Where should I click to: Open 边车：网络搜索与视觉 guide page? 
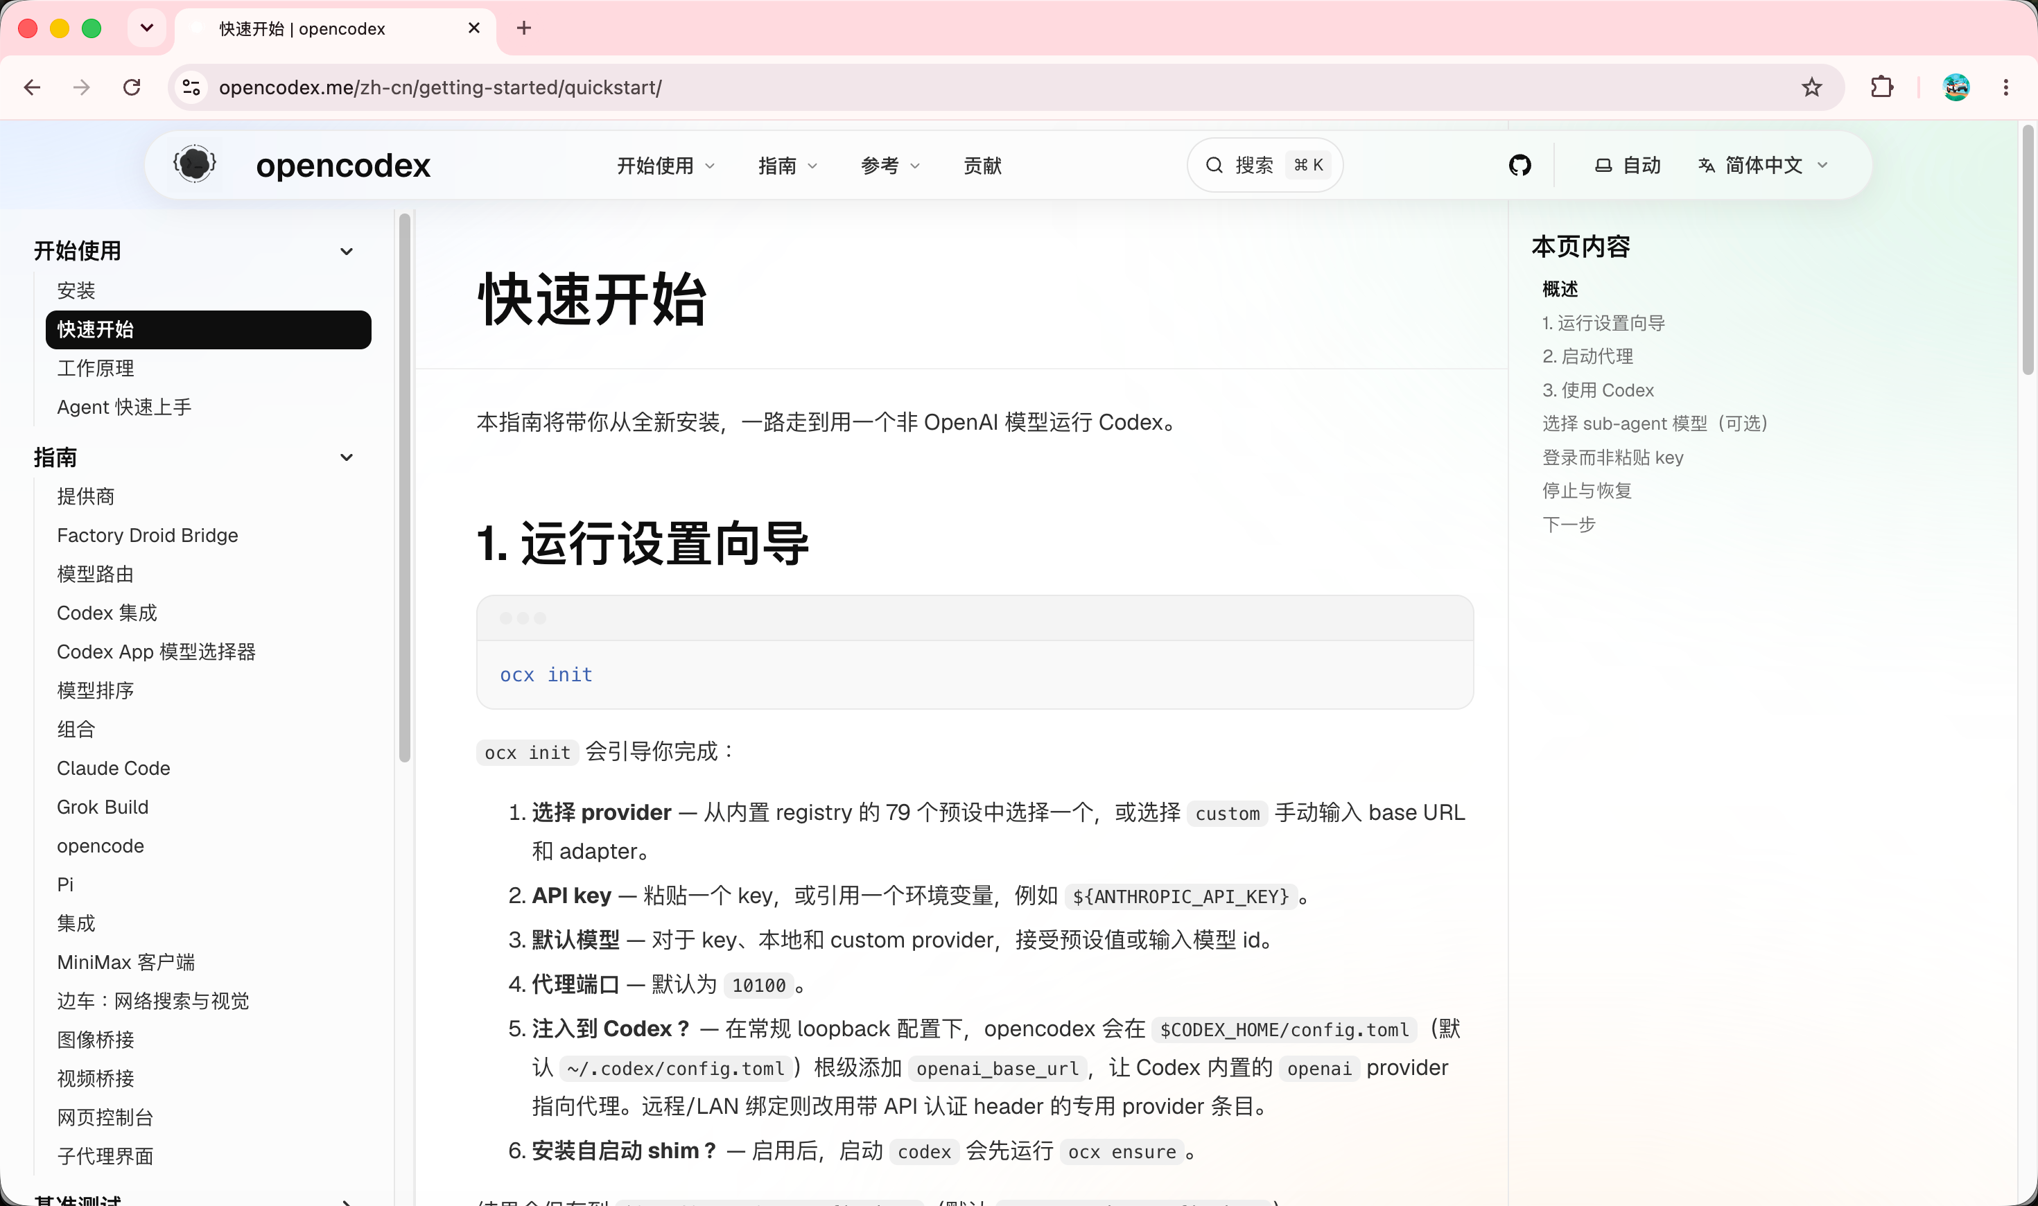point(153,1002)
